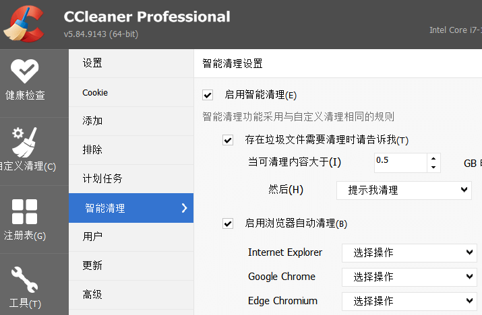Click the Internet Explorer label
Screen dimensions: 482x315
click(x=285, y=252)
